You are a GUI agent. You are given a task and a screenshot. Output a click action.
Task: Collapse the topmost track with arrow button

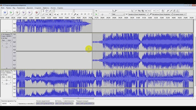pyautogui.click(x=7, y=31)
